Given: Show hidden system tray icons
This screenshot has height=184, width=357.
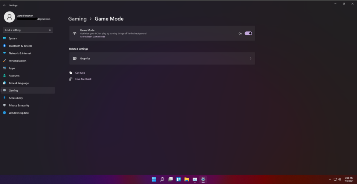Looking at the screenshot, I should [330, 179].
